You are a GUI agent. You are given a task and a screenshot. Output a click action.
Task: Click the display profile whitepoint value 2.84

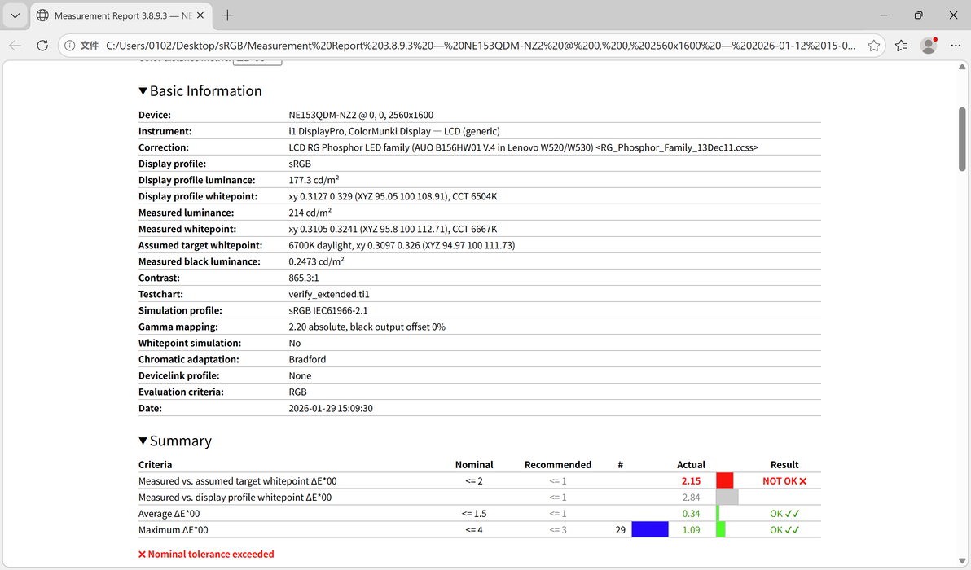(691, 498)
